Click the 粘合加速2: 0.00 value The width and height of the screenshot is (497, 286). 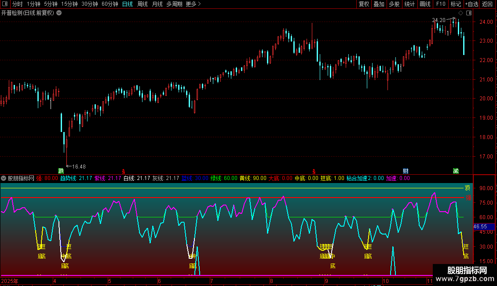(365, 178)
